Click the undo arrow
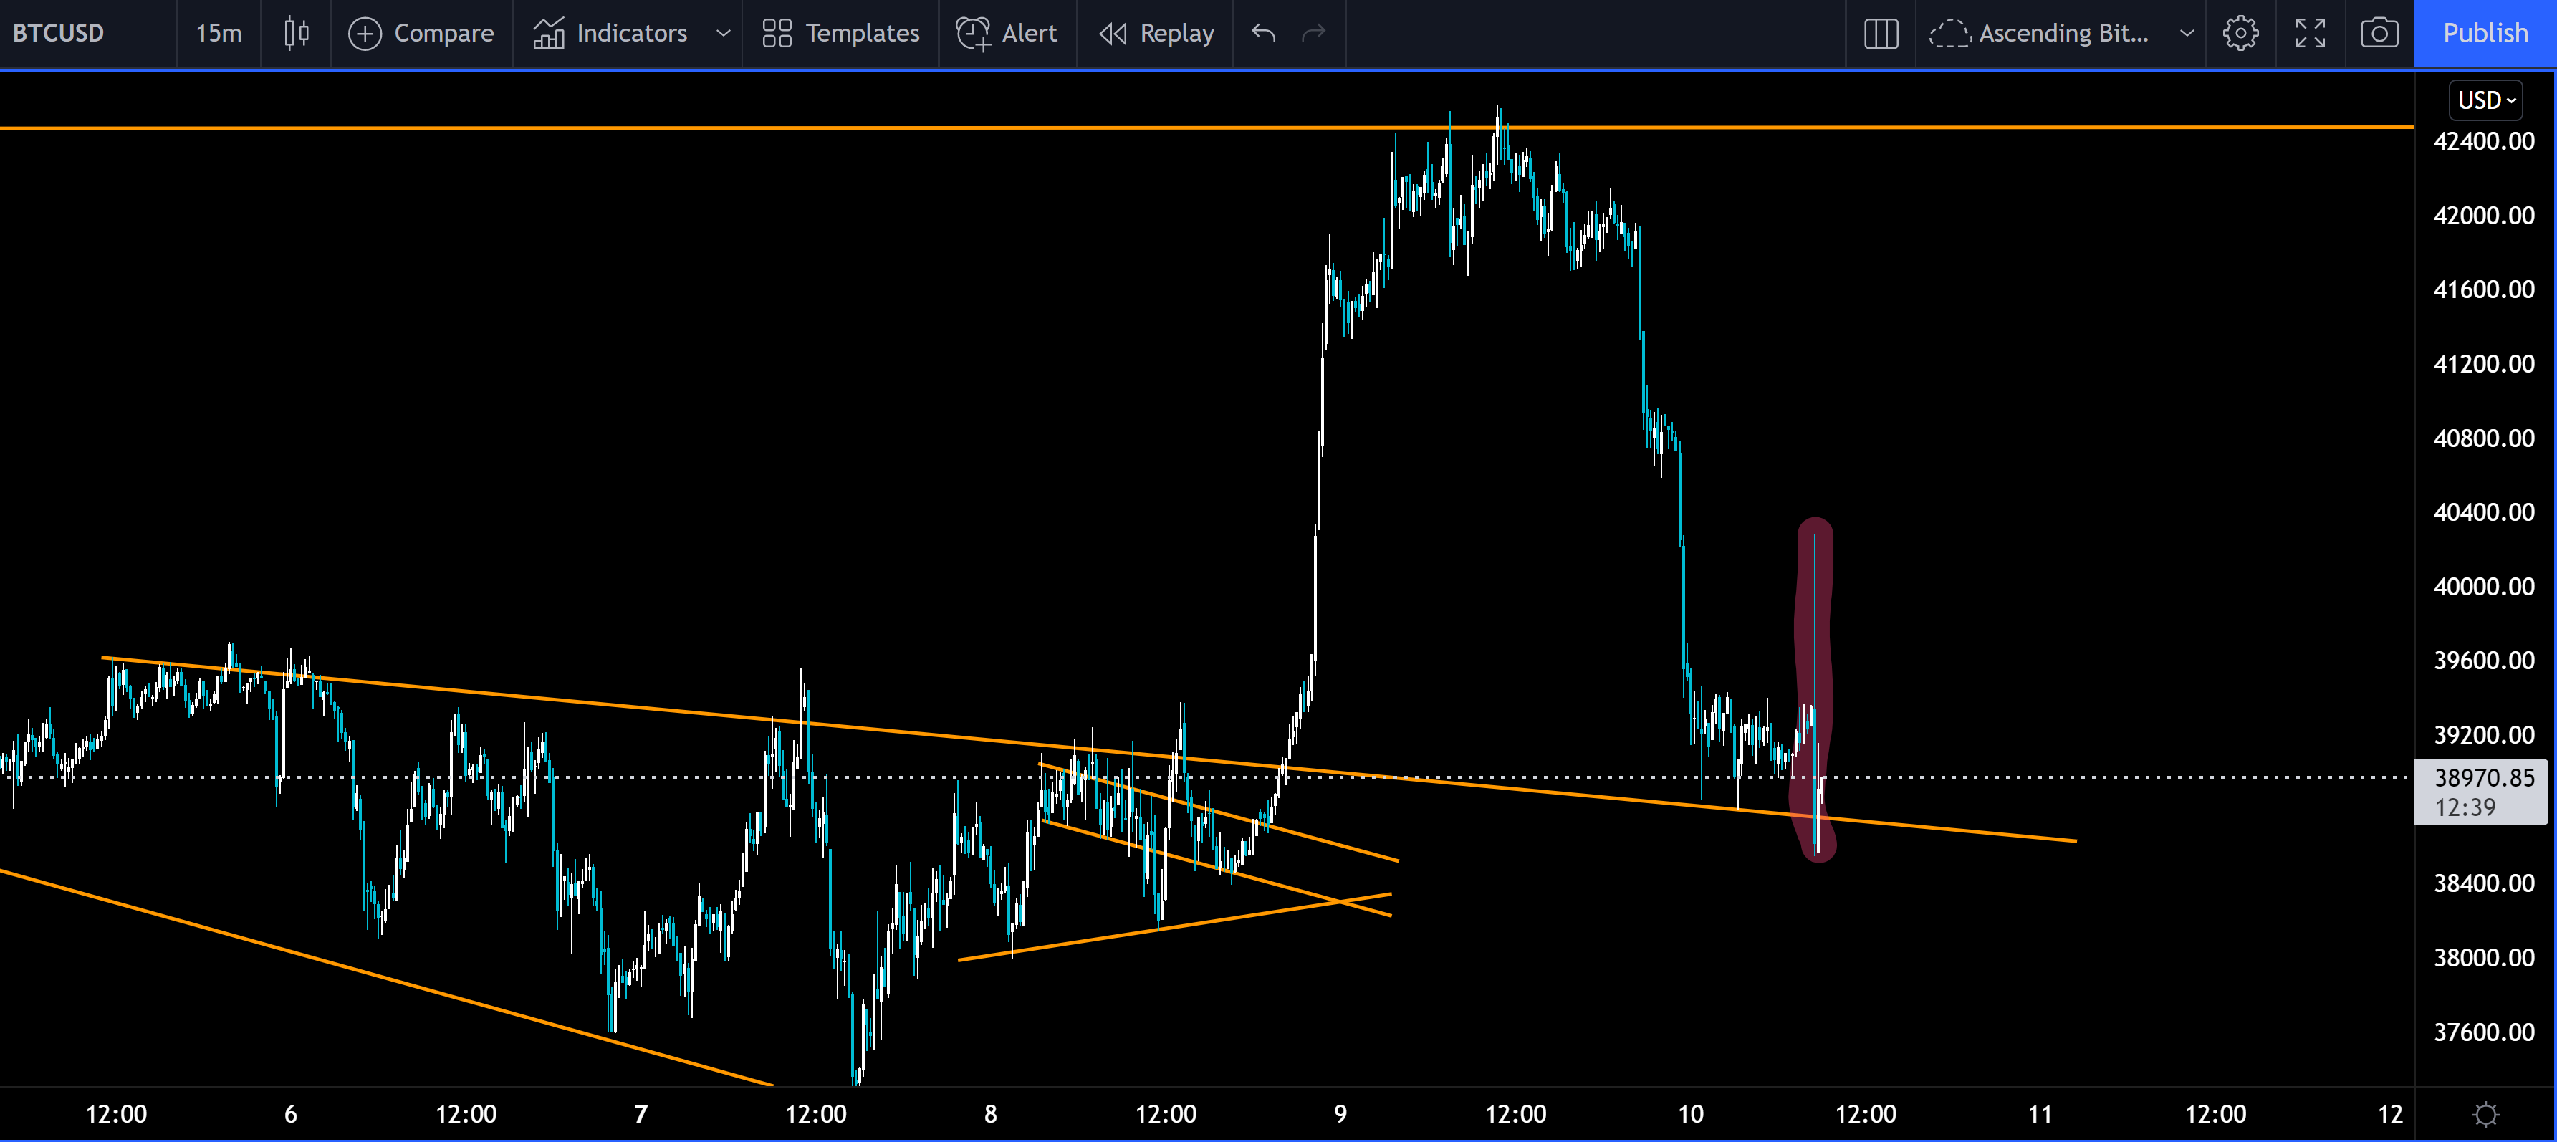 [x=1262, y=33]
